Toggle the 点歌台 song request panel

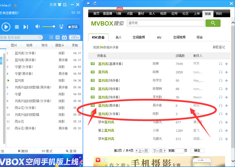click(75, 37)
